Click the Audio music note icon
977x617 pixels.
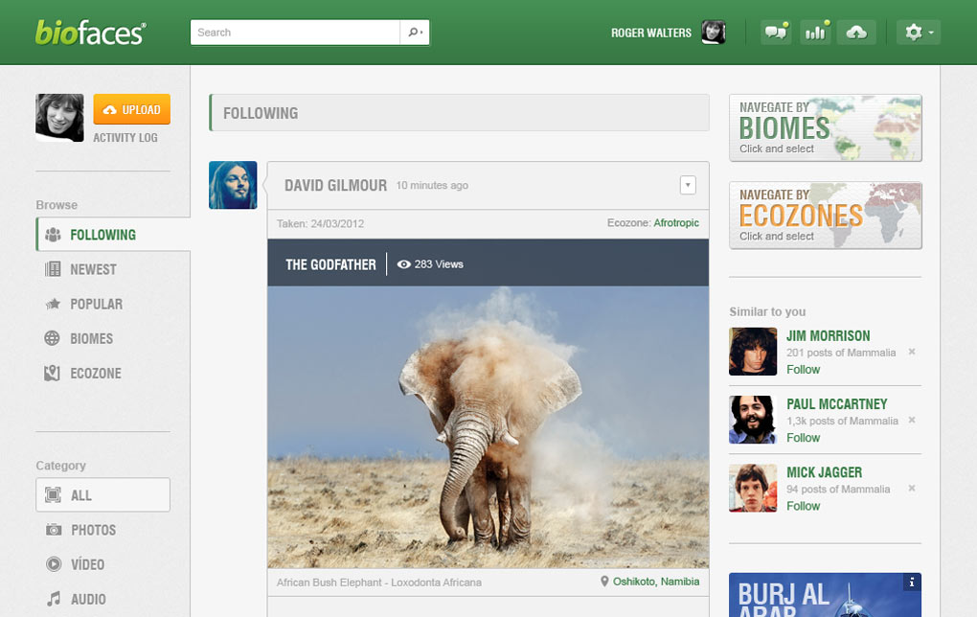click(x=55, y=599)
